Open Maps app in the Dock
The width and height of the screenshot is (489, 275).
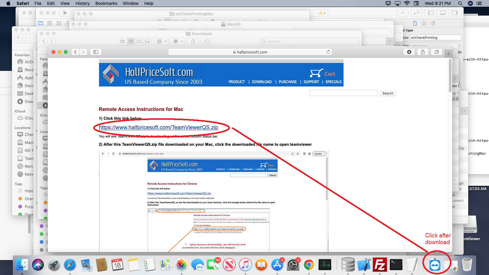(x=165, y=265)
